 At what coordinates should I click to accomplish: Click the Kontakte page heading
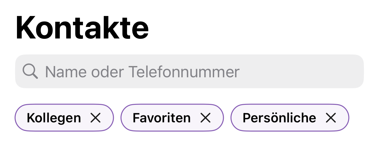click(x=82, y=28)
